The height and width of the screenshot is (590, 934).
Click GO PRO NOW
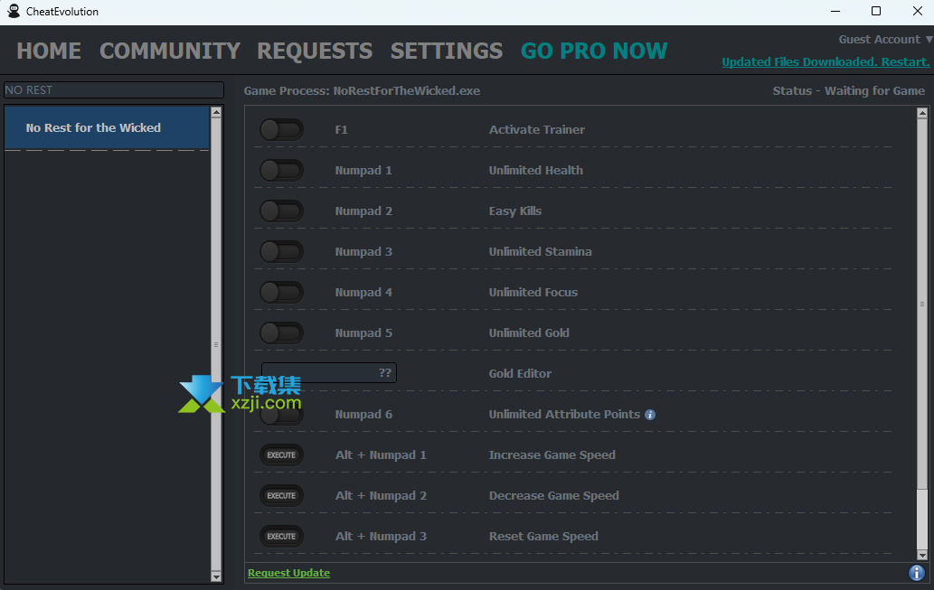pos(594,51)
